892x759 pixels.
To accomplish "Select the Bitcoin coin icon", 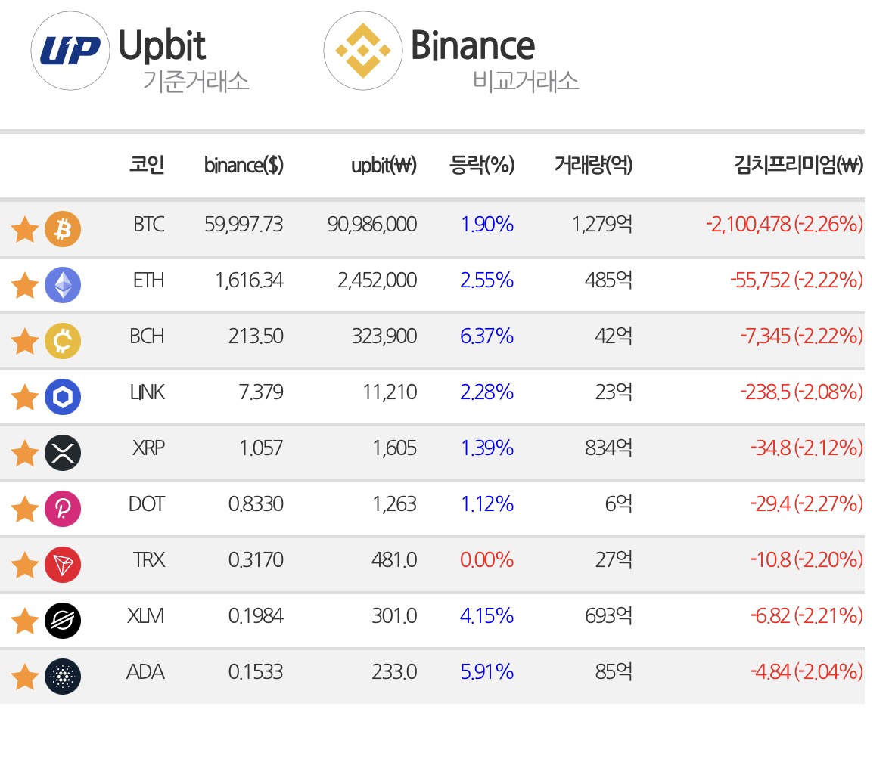I will (63, 229).
